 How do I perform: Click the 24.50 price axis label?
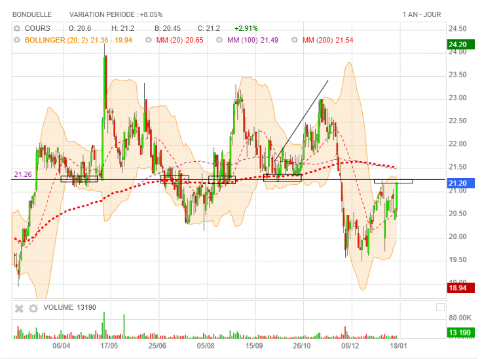(x=458, y=29)
